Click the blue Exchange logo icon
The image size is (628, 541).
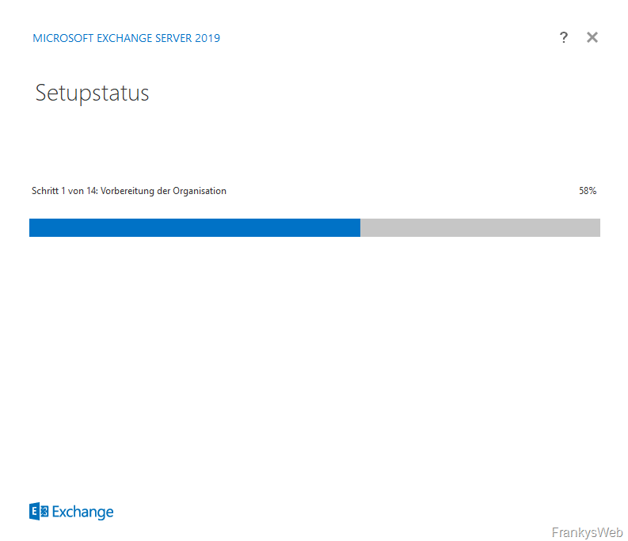(40, 512)
